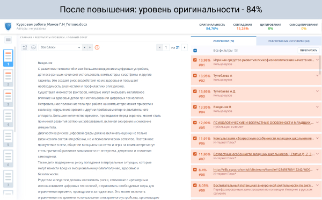Open the elib.cspu.ru source link
The height and width of the screenshot is (200, 322).
click(263, 169)
